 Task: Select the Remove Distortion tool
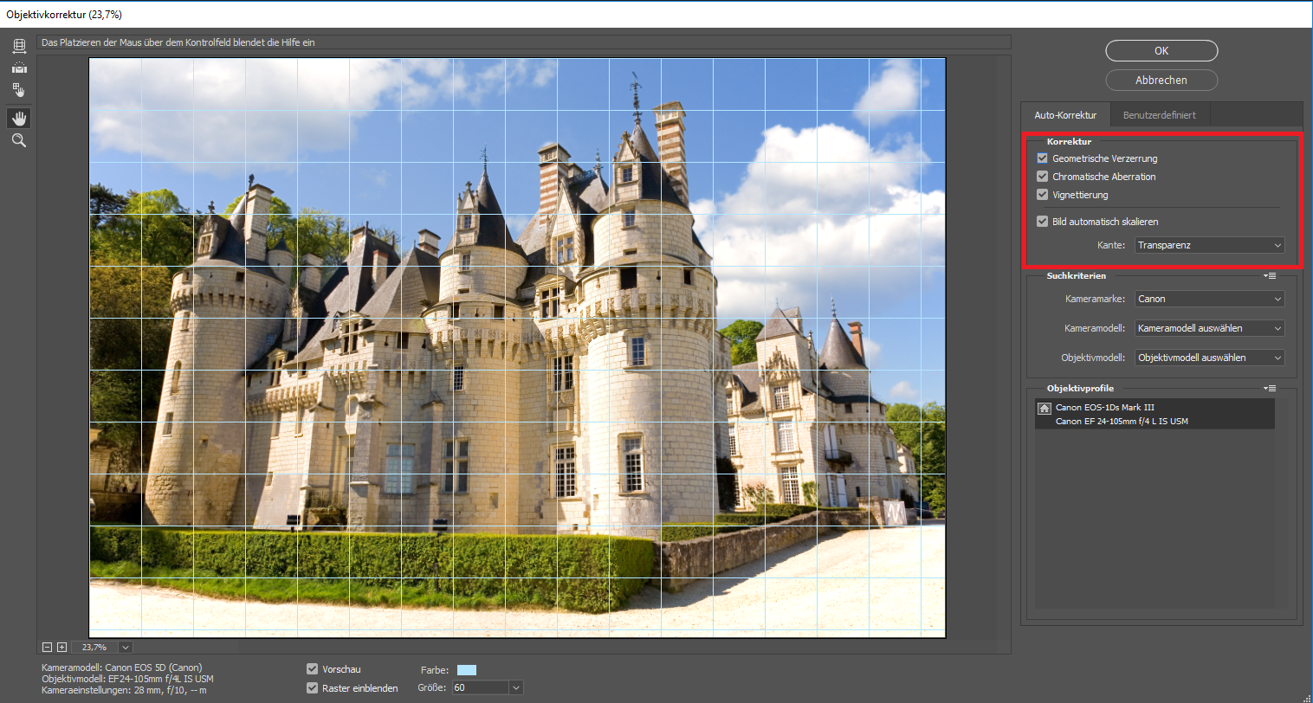click(x=19, y=45)
